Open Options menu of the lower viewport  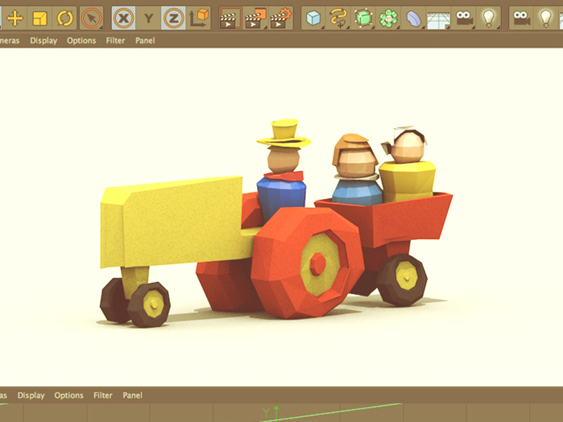click(x=68, y=395)
